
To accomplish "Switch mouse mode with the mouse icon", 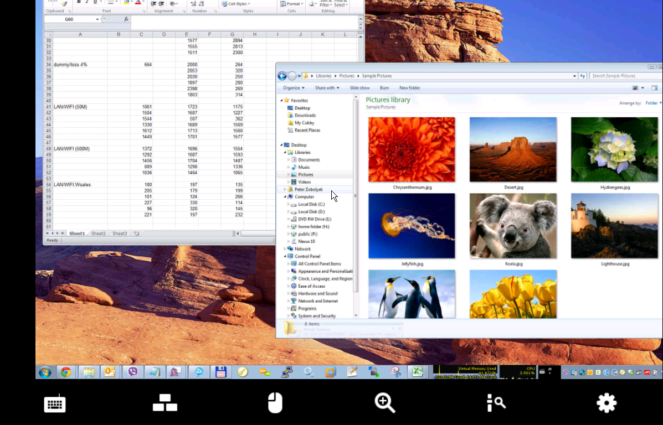I will [x=275, y=403].
